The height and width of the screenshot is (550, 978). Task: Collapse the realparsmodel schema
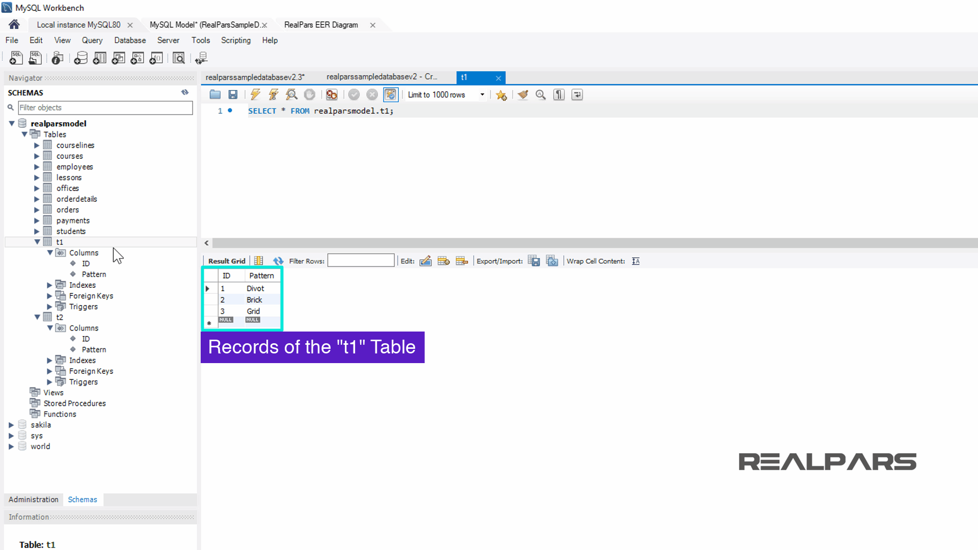click(12, 123)
